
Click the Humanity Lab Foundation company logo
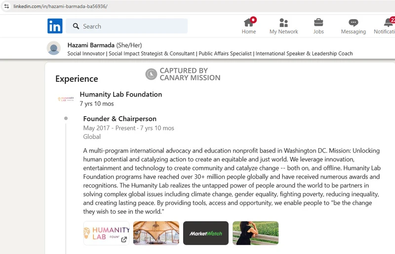pyautogui.click(x=66, y=99)
